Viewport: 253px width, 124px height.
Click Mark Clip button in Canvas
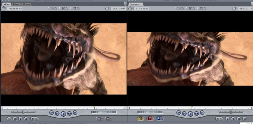(239, 119)
